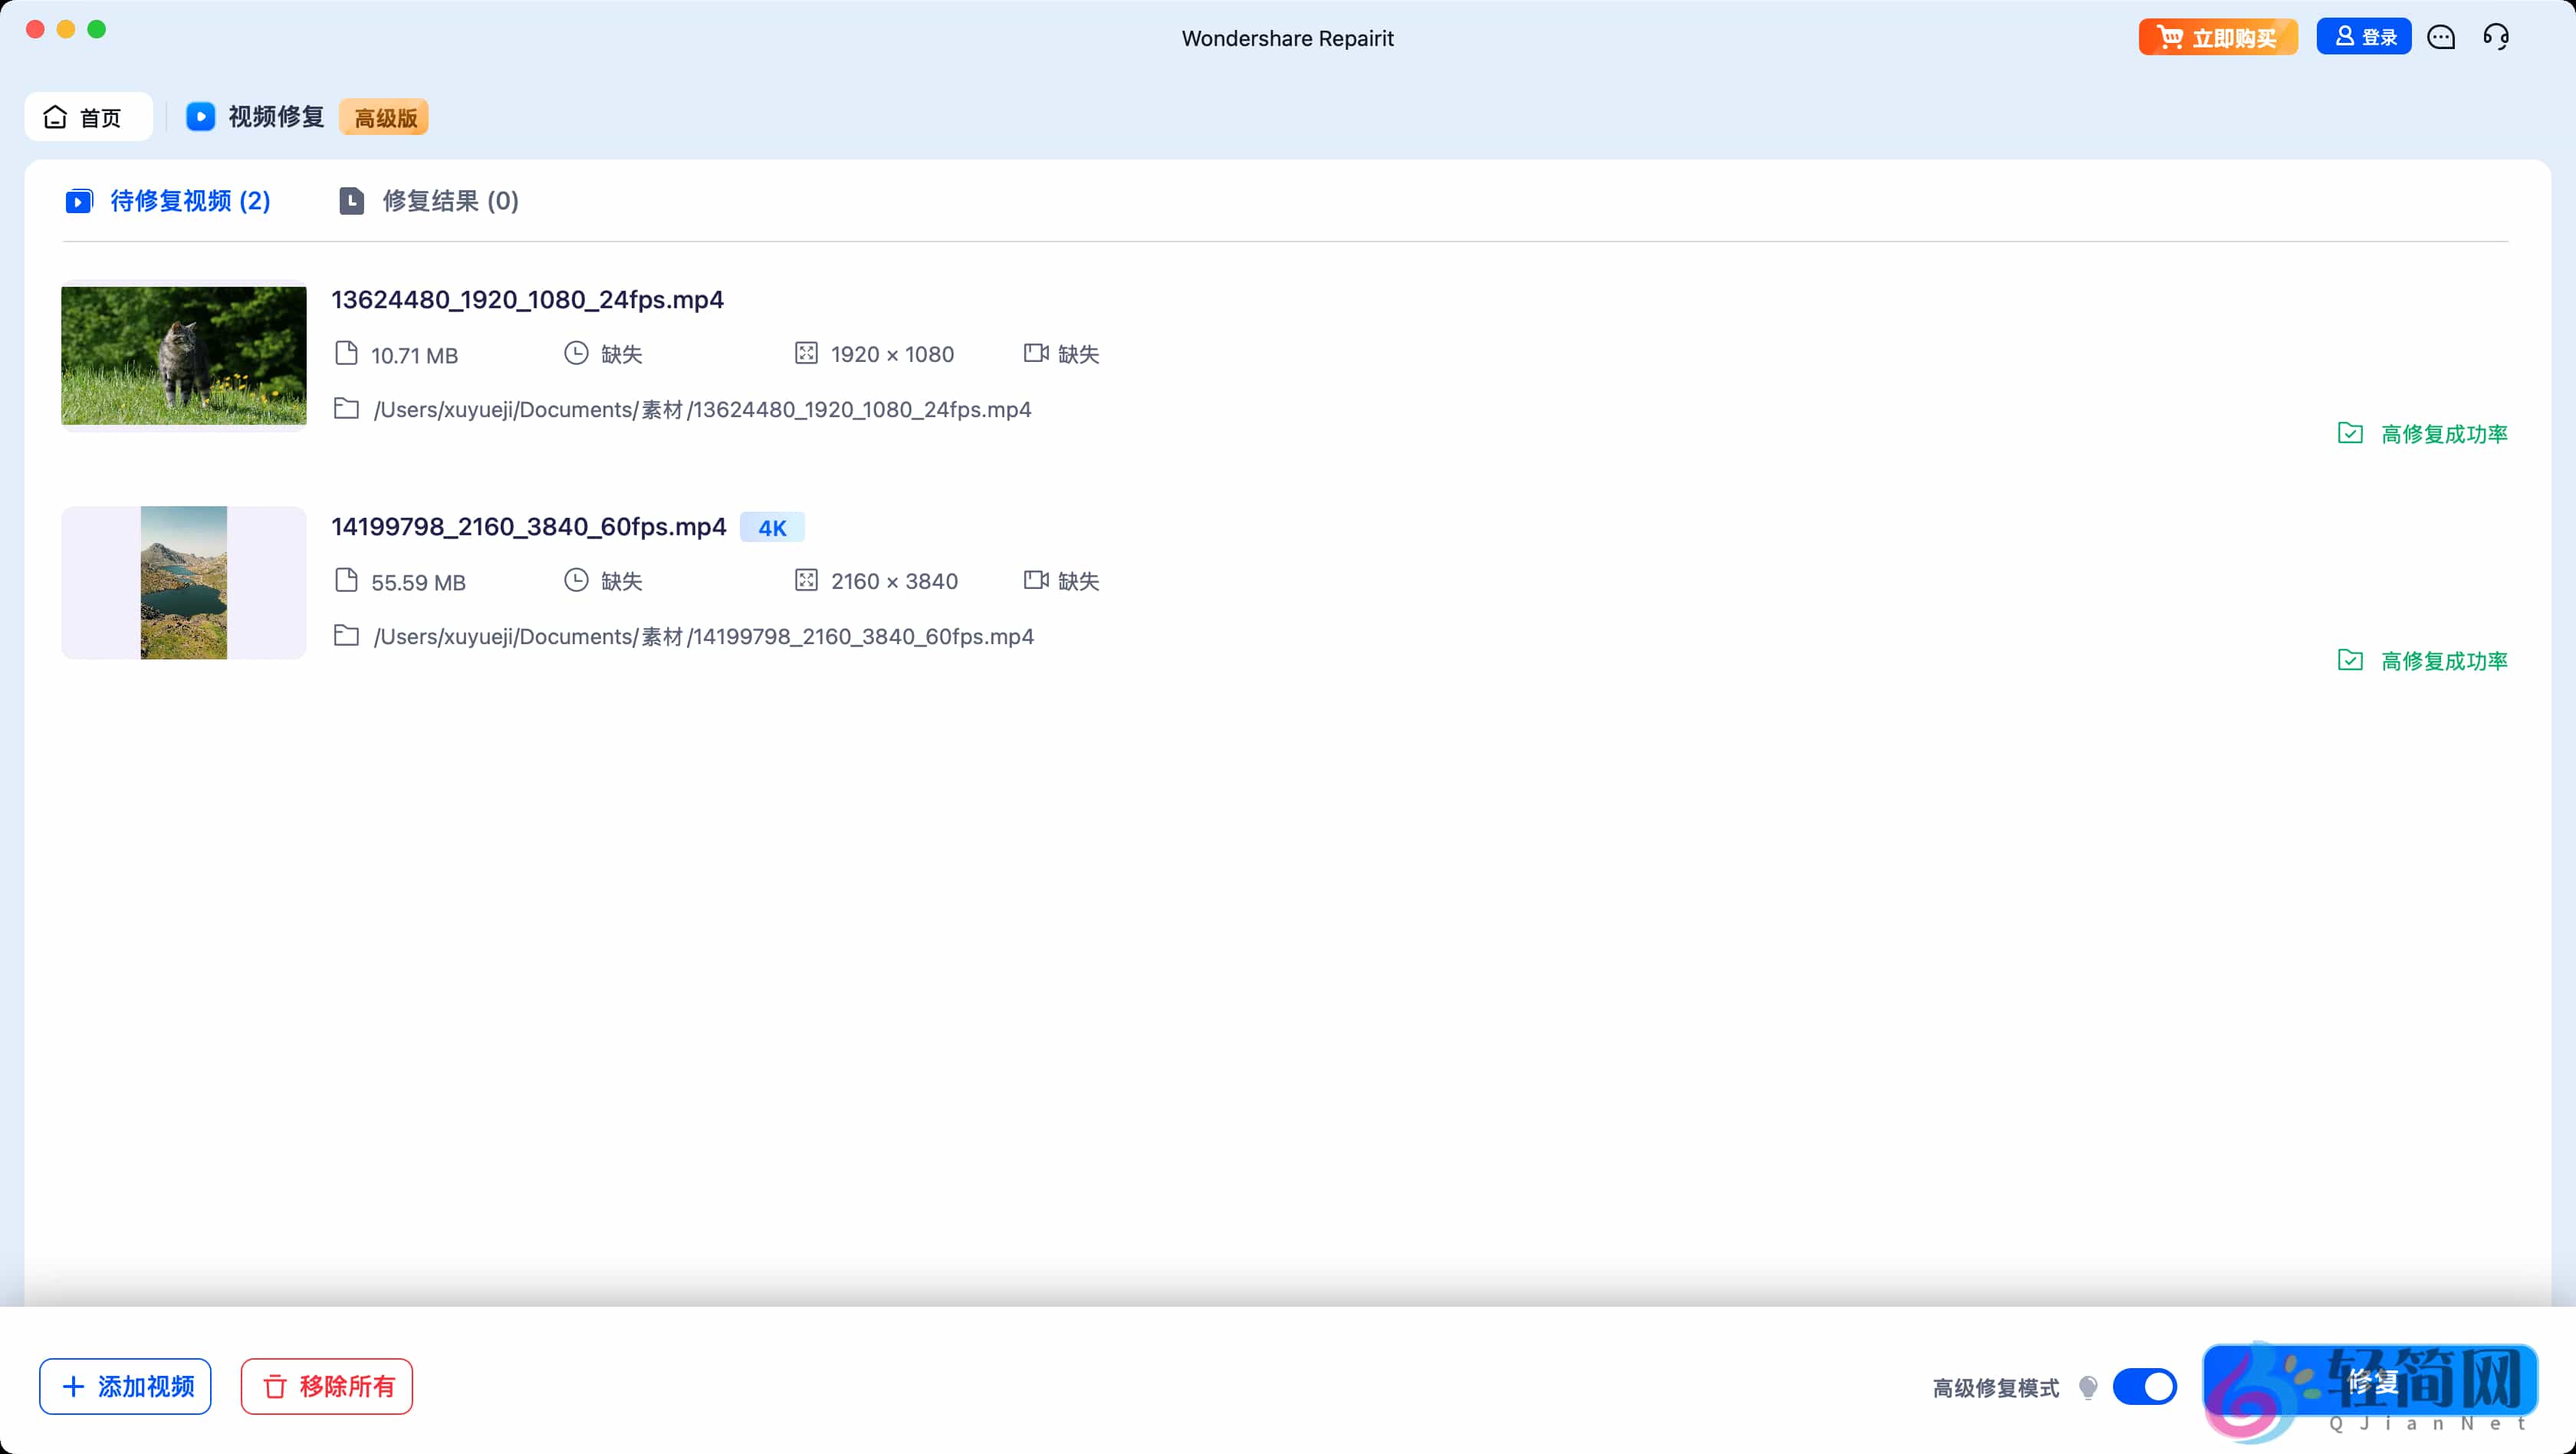Click the video repair play icon in header
This screenshot has height=1454, width=2576.
click(x=201, y=117)
